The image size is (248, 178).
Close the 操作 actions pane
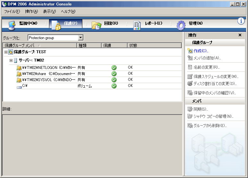pyautogui.click(x=240, y=35)
